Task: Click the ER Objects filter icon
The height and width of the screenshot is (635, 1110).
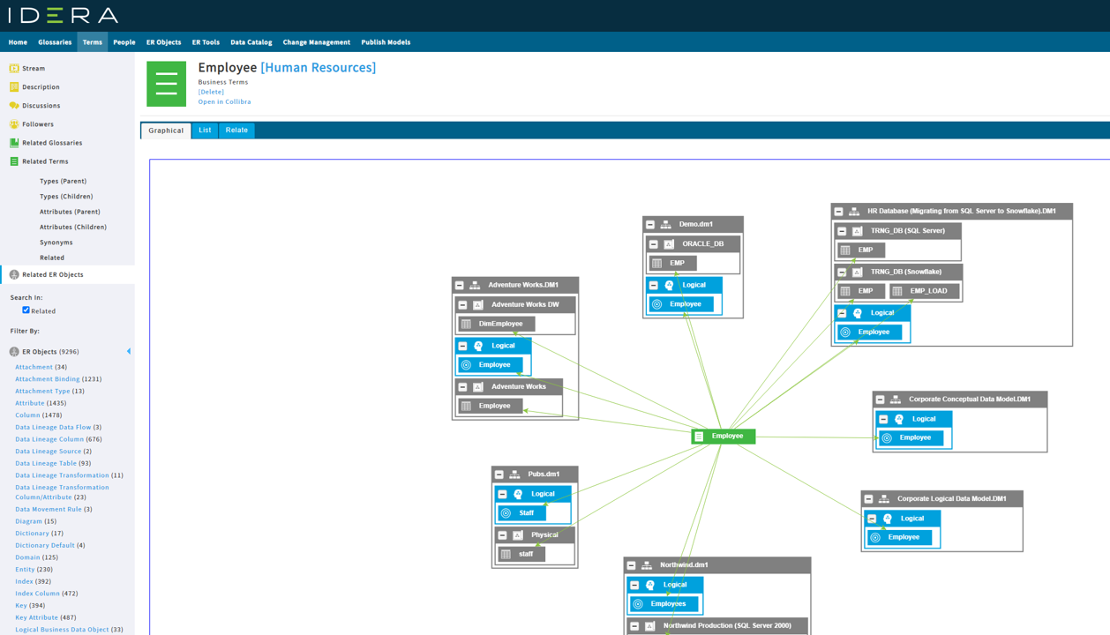Action: click(x=14, y=352)
